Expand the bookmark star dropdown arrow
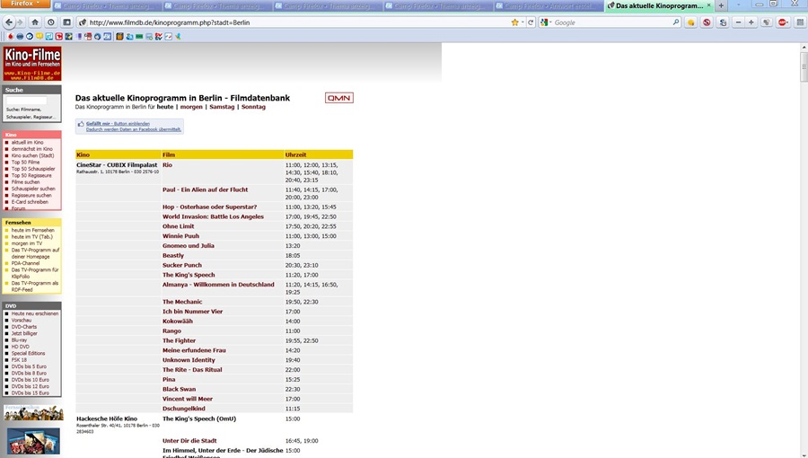This screenshot has height=458, width=808. pos(523,22)
